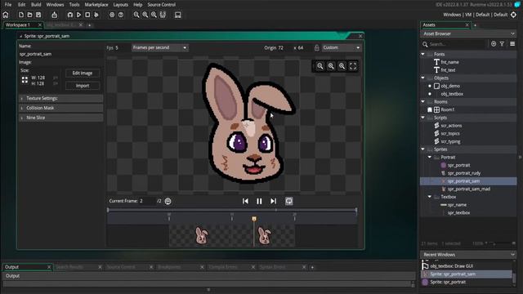523x294 pixels.
Task: Collapse the Fonts folder
Action: click(x=423, y=54)
